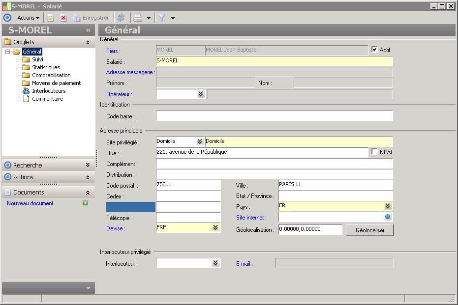Open the Actions toolbar menu
The image size is (458, 305).
coord(28,18)
